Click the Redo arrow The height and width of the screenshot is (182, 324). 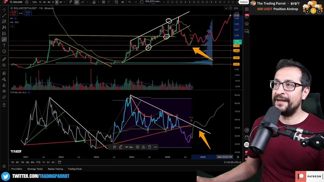[136, 2]
